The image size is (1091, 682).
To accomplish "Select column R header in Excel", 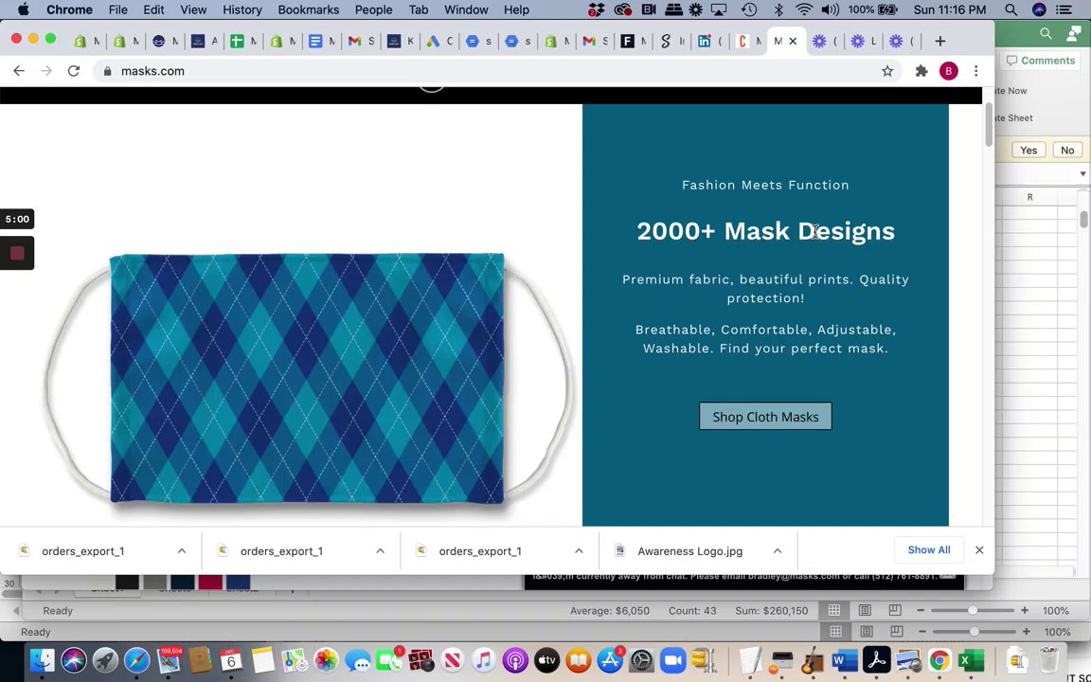I will pyautogui.click(x=1029, y=198).
